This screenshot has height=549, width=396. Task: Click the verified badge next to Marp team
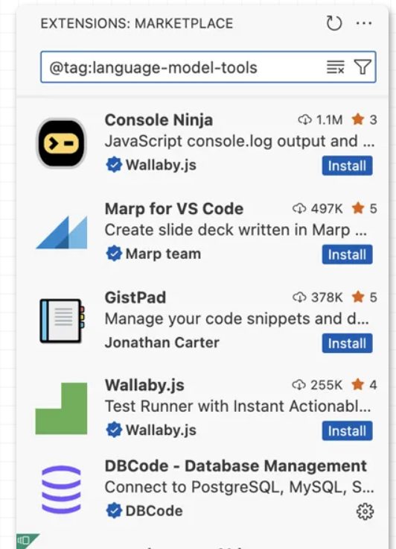pos(114,254)
